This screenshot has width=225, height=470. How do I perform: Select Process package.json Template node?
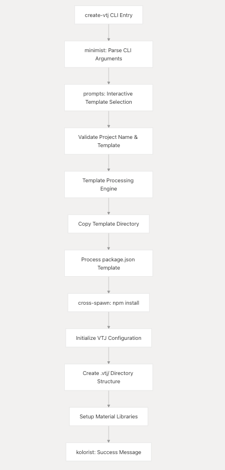tap(109, 264)
